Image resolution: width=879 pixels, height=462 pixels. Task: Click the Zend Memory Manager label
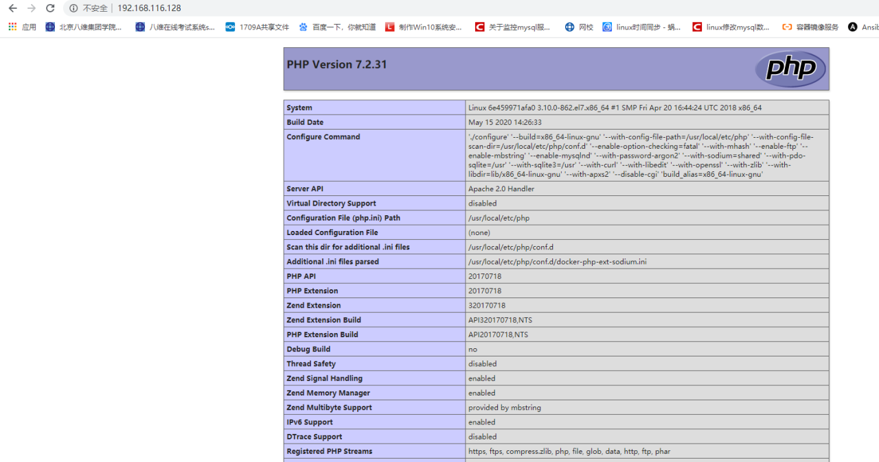[x=328, y=393]
